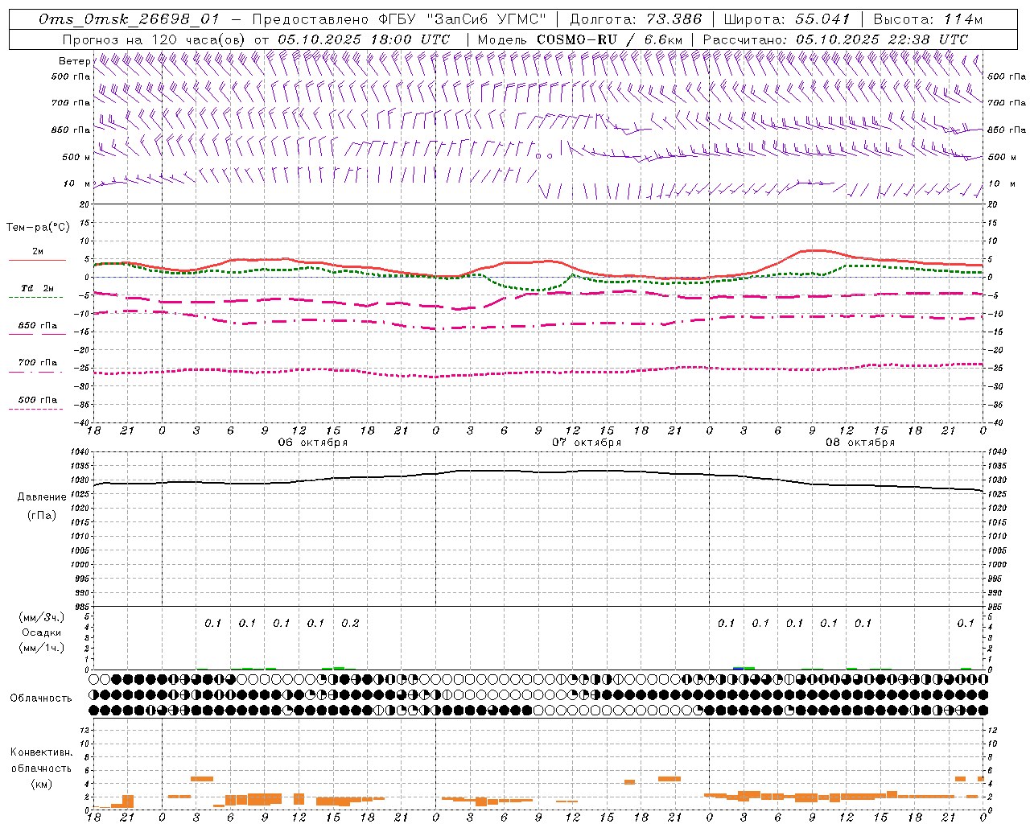Image resolution: width=1030 pixels, height=824 pixels.
Task: Click the 07 октября date label
Action: click(x=587, y=443)
